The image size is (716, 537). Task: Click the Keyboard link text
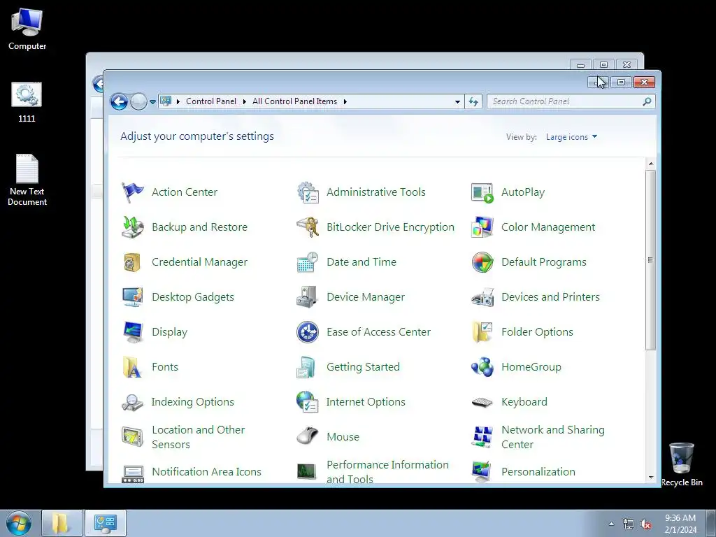pyautogui.click(x=524, y=402)
